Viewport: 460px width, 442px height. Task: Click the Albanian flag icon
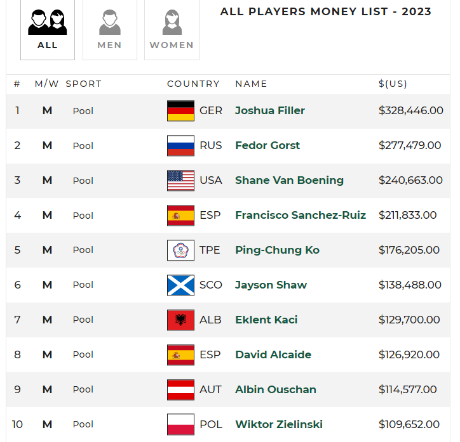point(180,320)
